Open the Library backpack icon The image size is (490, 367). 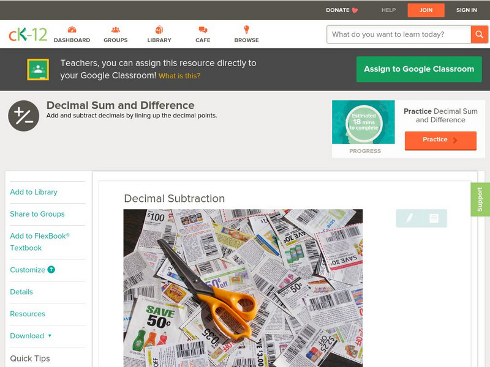(x=159, y=29)
